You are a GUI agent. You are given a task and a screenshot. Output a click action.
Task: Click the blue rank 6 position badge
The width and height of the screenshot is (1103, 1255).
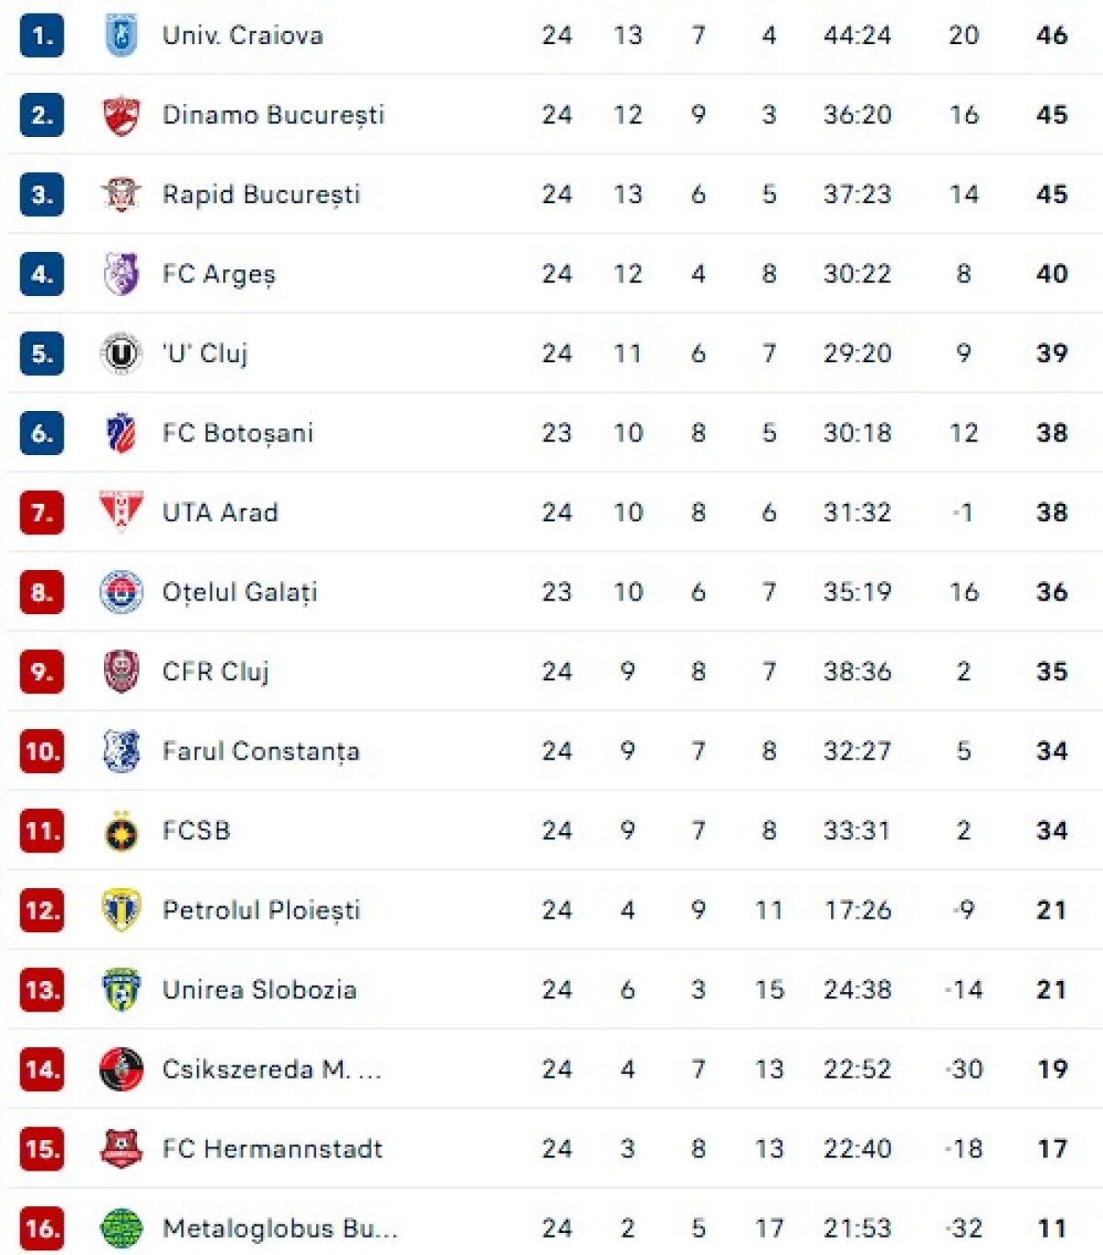point(42,433)
